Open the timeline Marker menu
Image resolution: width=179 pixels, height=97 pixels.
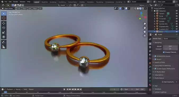coord(31,89)
